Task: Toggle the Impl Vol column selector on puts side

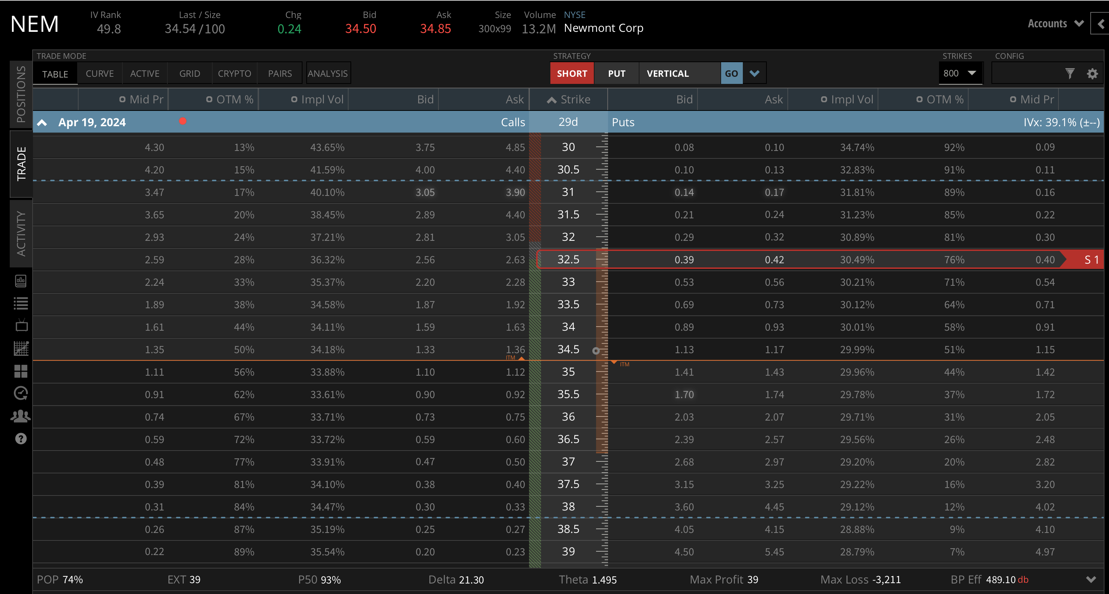Action: pyautogui.click(x=824, y=100)
